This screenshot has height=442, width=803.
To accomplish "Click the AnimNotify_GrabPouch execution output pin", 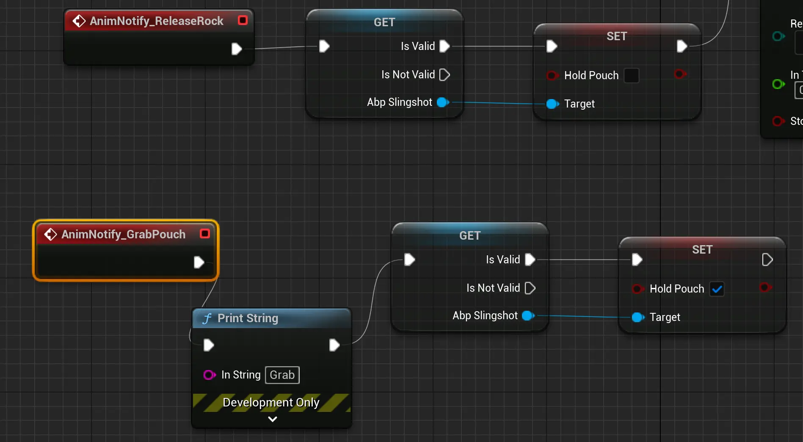I will tap(199, 262).
